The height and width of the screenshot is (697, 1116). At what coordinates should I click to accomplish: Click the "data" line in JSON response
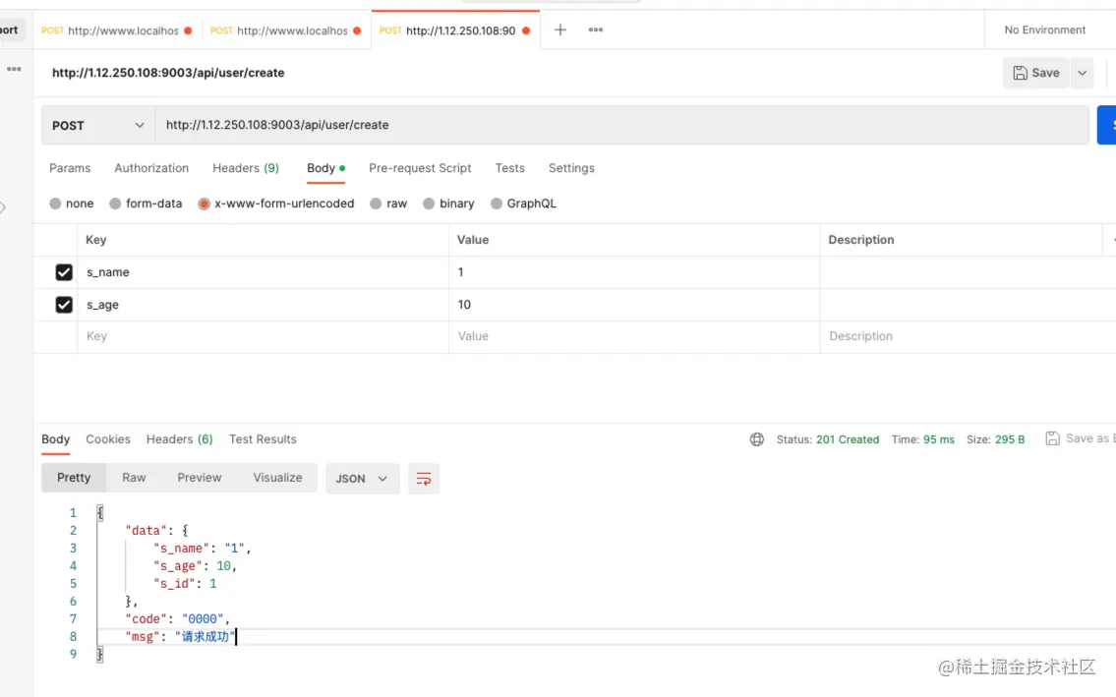click(x=156, y=531)
